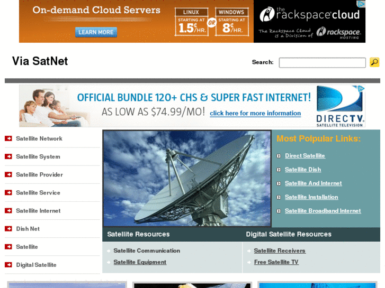This screenshot has height=288, width=385.
Task: Click the bullet icon next to Satellite And Internet
Action: coord(279,183)
